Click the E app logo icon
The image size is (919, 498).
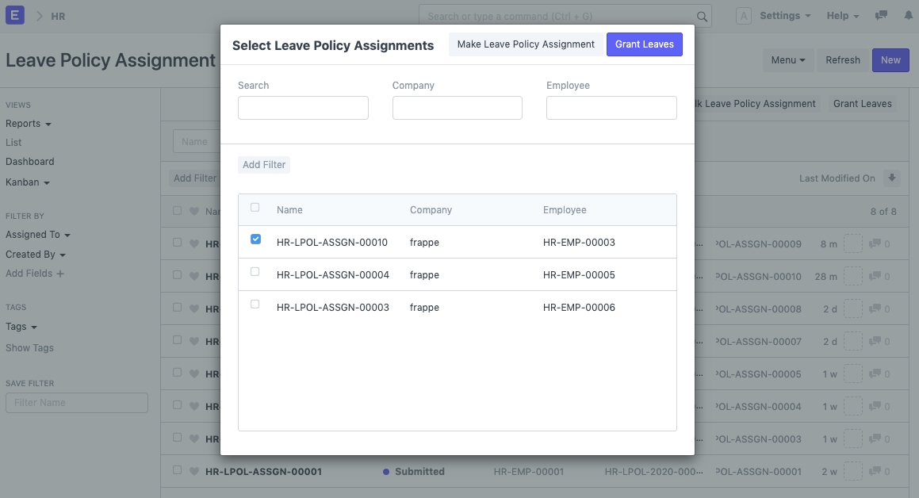(15, 16)
